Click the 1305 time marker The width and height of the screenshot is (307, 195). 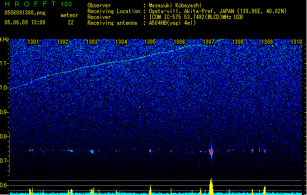tap(150, 42)
